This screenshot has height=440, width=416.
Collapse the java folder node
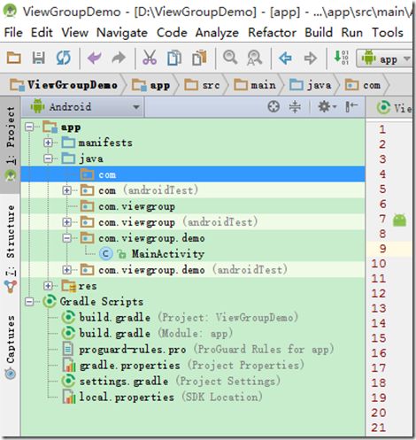48,158
